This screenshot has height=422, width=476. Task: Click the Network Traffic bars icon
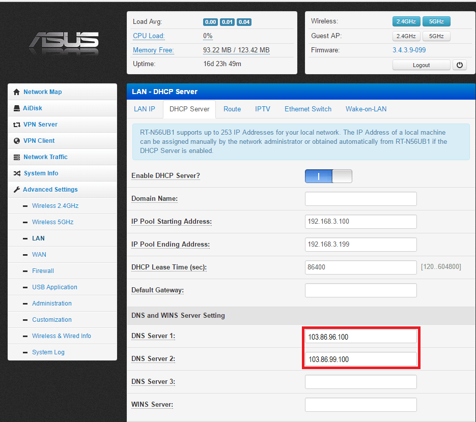17,157
